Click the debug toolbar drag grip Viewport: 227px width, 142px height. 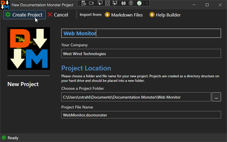tap(79, 3)
